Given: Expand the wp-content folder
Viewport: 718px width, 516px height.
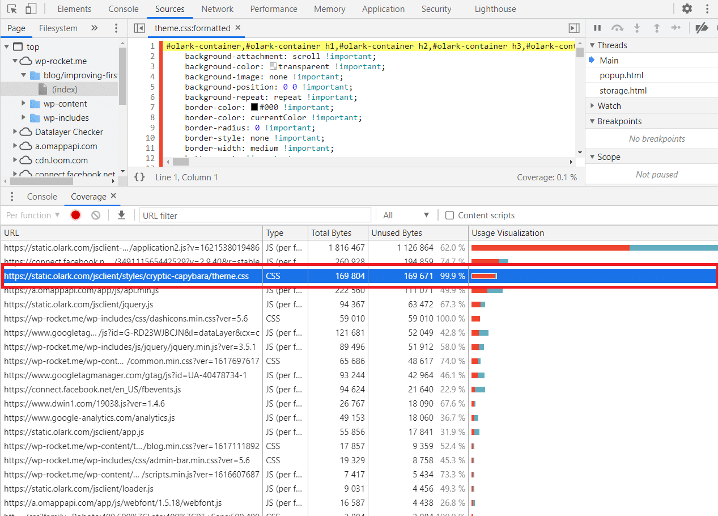Looking at the screenshot, I should (24, 104).
